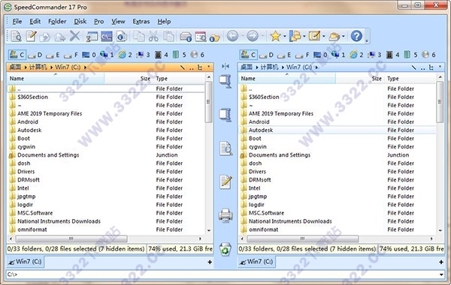Screen dimensions: 451x285
Task: Click the center strip recycle bin icon
Action: click(225, 249)
